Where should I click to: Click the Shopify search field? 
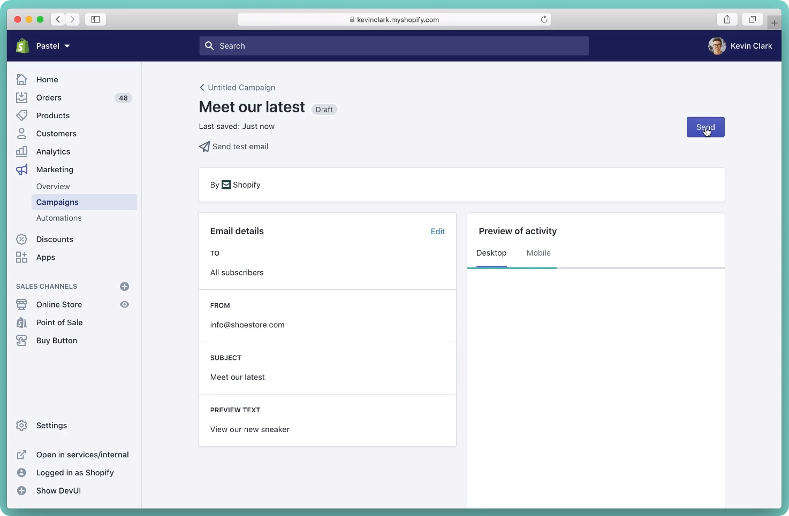394,46
